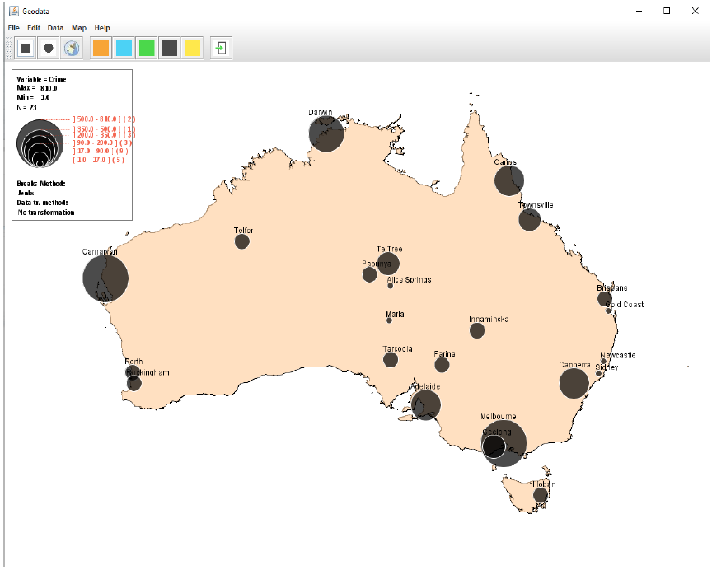The width and height of the screenshot is (712, 570).
Task: Click the Tarcoola circle on map
Action: 391,360
